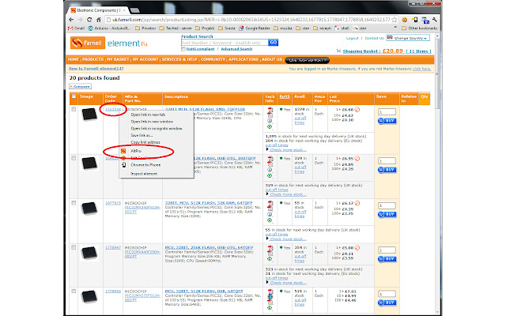The image size is (506, 316).
Task: Click the red circle icon beside £6.68 price
Action: tap(357, 110)
